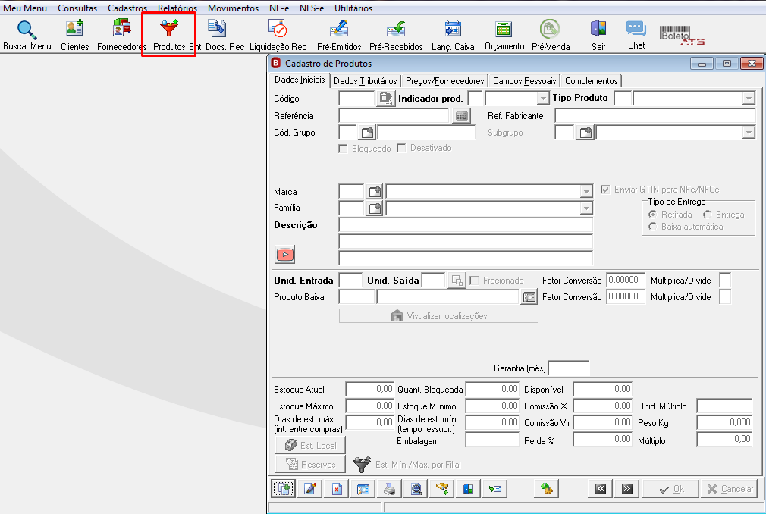Open the Clientes toolbar icon
This screenshot has height=514, width=766.
[74, 29]
